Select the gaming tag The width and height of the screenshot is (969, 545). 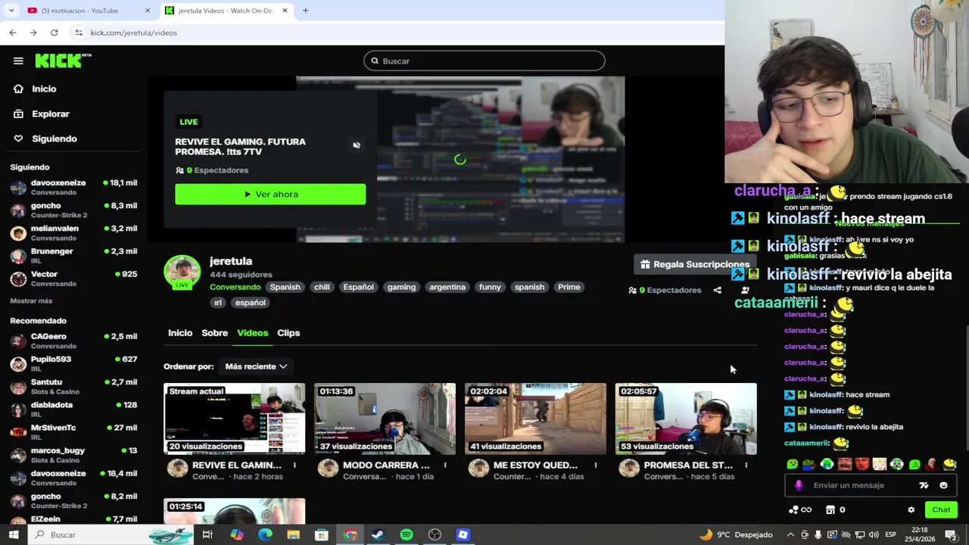[401, 287]
